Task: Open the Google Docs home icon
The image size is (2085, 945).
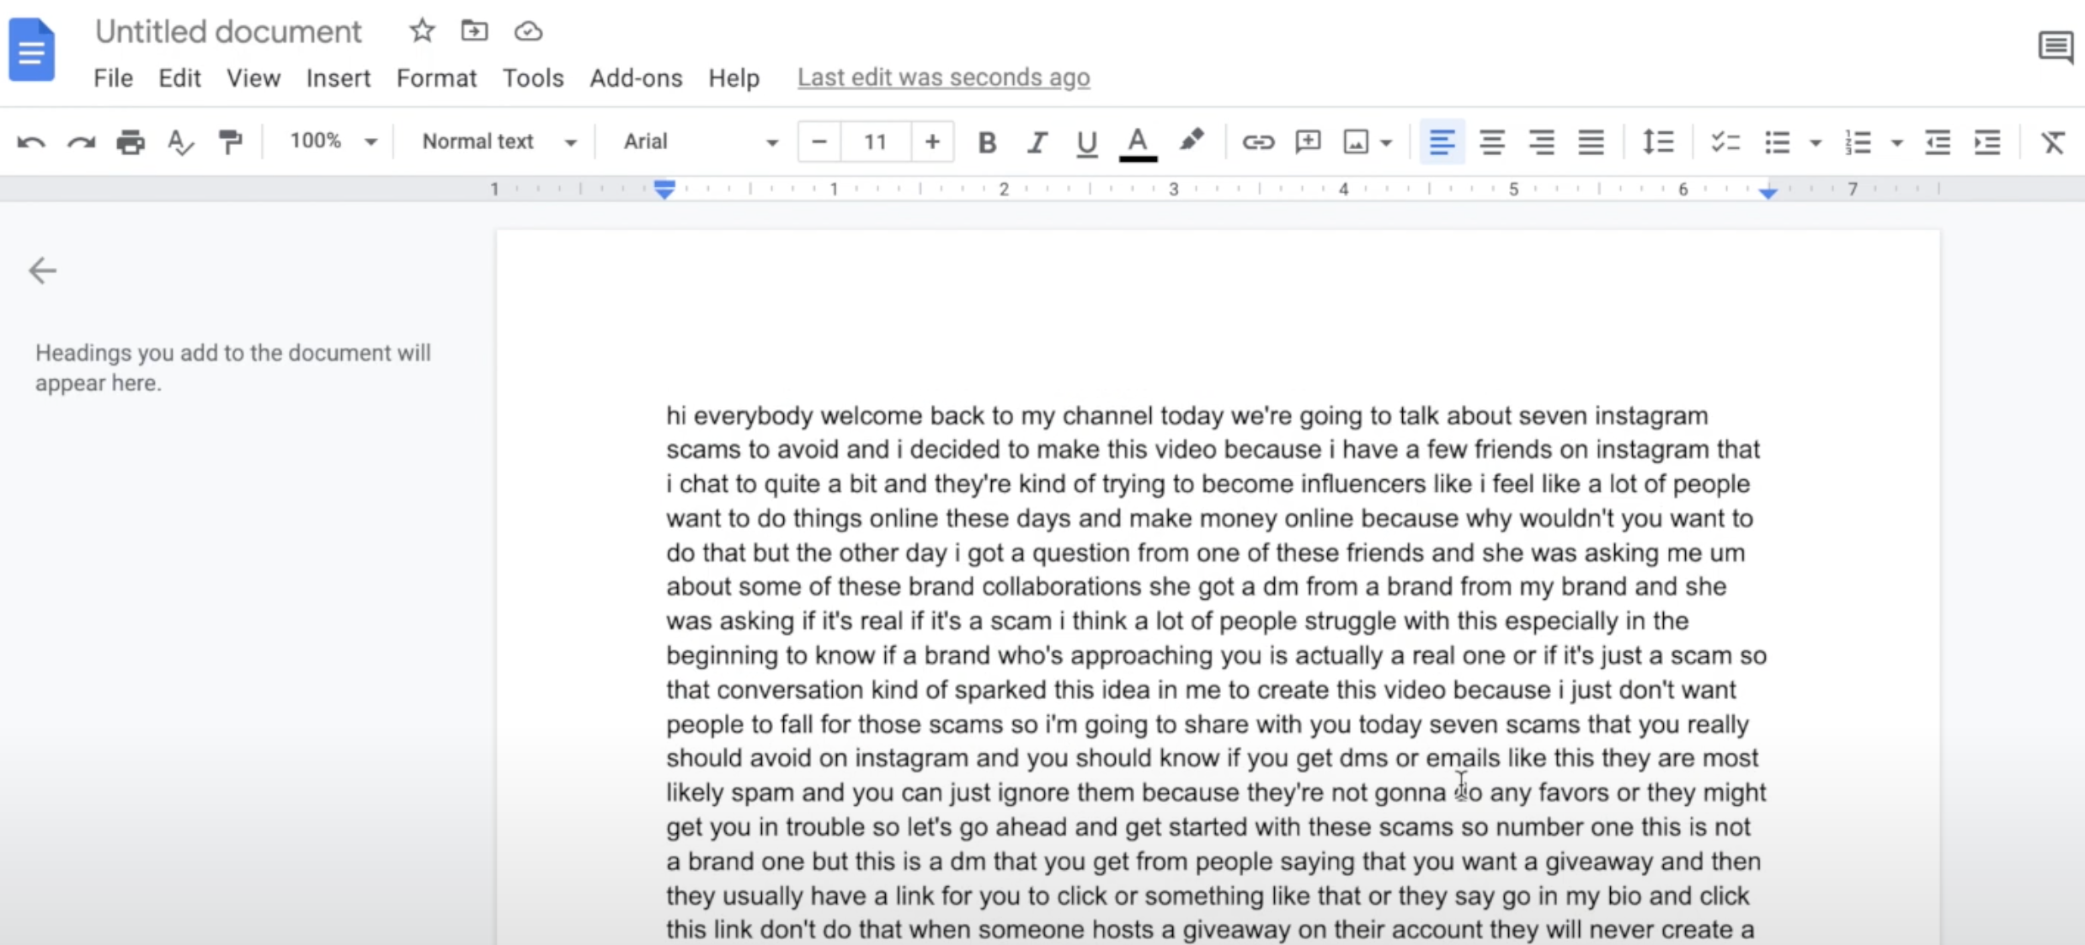Action: [x=32, y=51]
